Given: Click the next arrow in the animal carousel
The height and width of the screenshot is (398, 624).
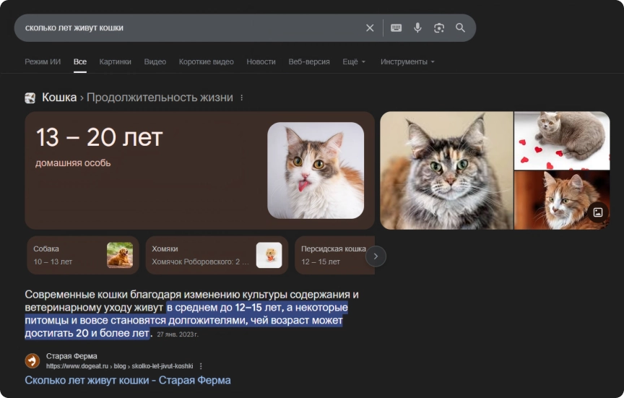Looking at the screenshot, I should click(x=376, y=256).
